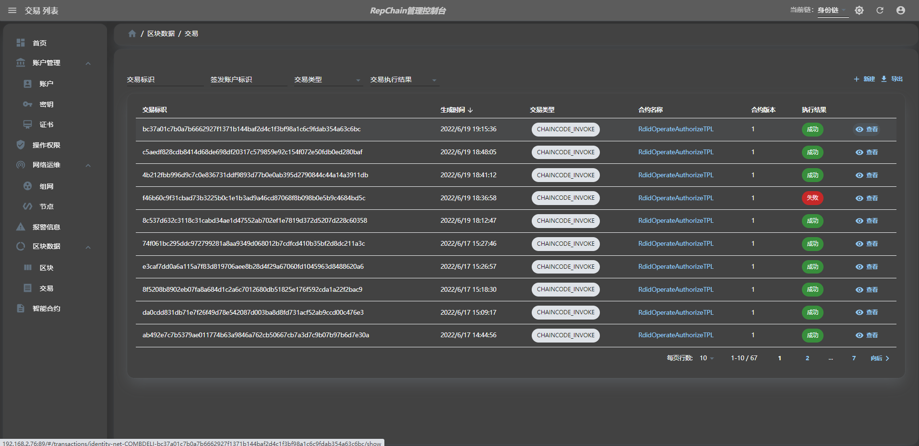
Task: Click transaction ID 8f5208b8902eb07fa8a684d1c2a6c7012680db51825e176f592cda1a22f2bac9
Action: pos(252,290)
